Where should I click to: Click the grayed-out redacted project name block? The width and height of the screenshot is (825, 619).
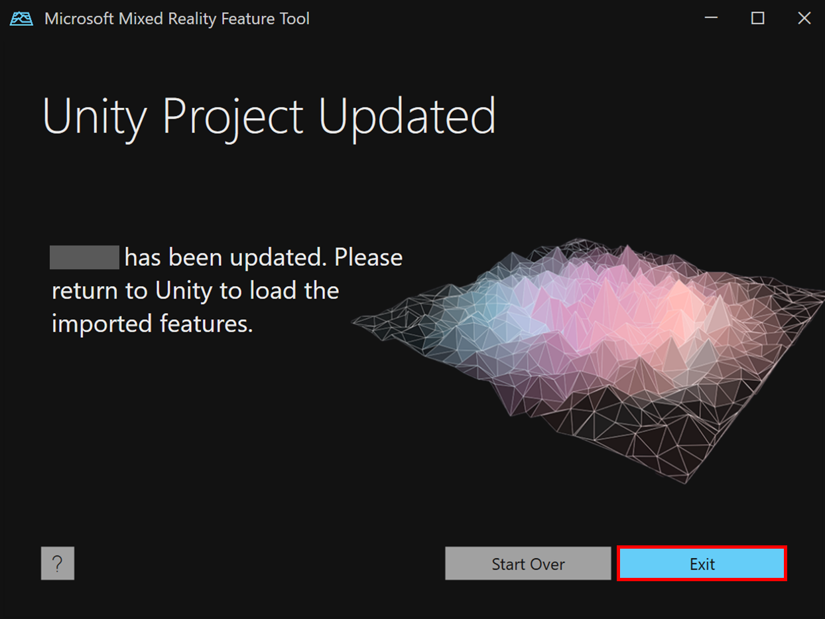click(84, 257)
